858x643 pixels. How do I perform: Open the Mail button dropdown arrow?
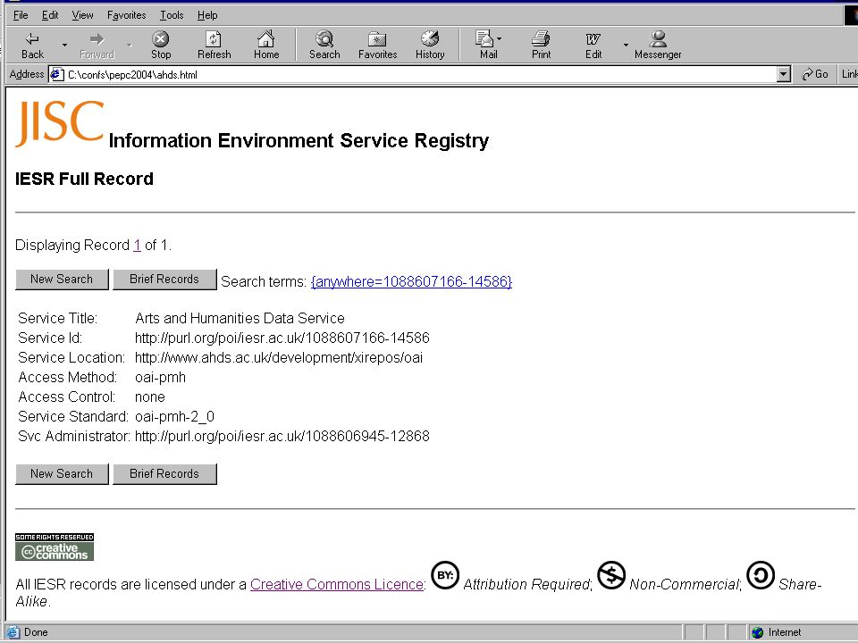(x=499, y=38)
